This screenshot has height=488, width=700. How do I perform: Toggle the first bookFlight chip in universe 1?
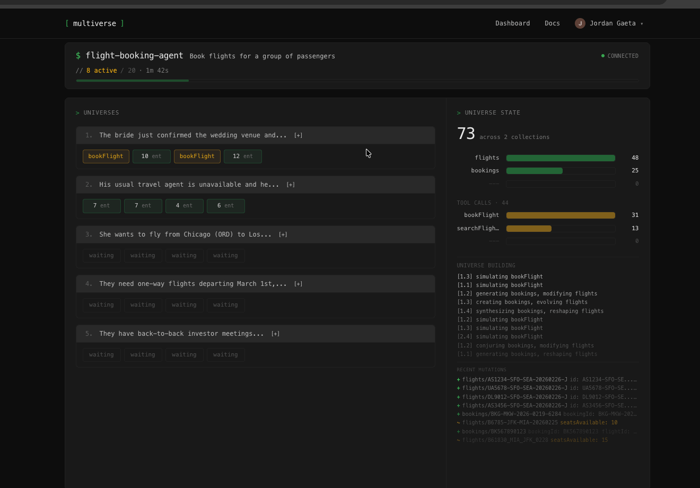(x=106, y=156)
